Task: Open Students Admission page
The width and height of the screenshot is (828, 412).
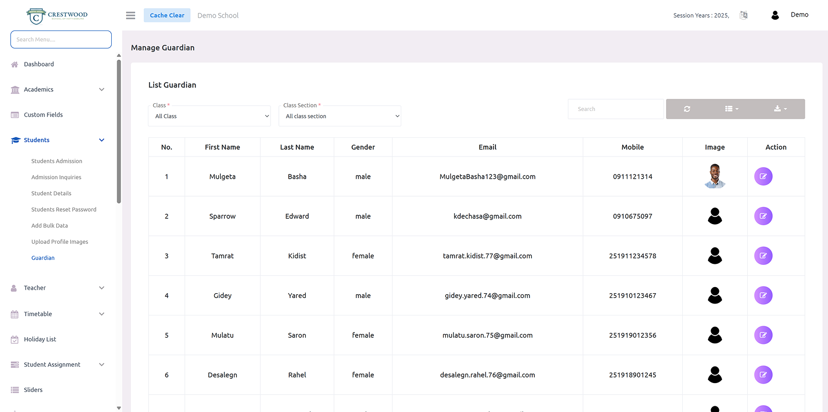Action: (x=56, y=161)
